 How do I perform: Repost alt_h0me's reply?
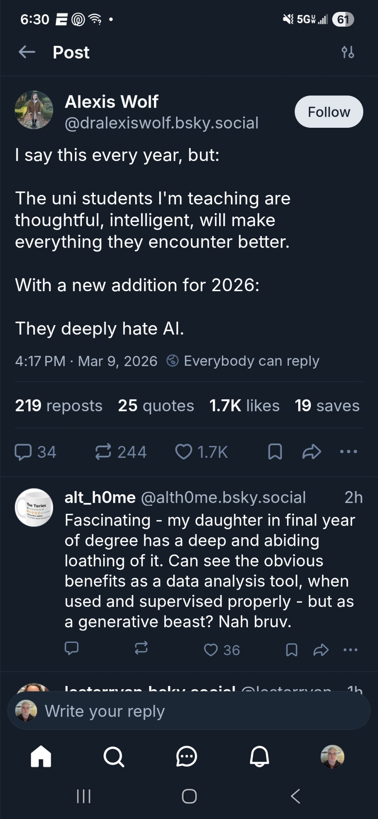pyautogui.click(x=141, y=648)
